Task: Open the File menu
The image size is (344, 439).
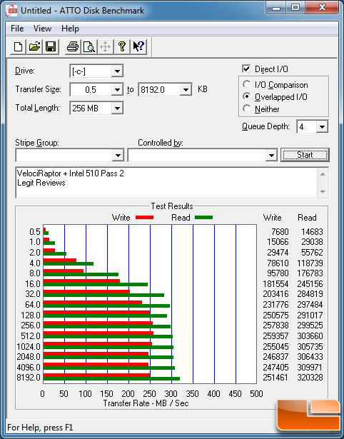Action: pos(17,29)
